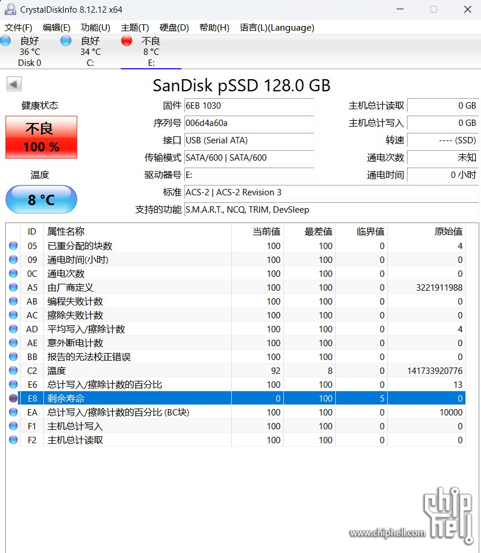Open the 功能(U) menu
The width and height of the screenshot is (481, 553).
(95, 28)
